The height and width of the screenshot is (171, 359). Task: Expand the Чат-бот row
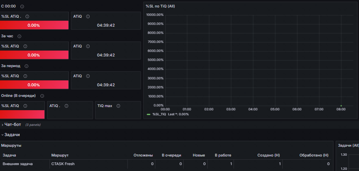[x=13, y=125]
